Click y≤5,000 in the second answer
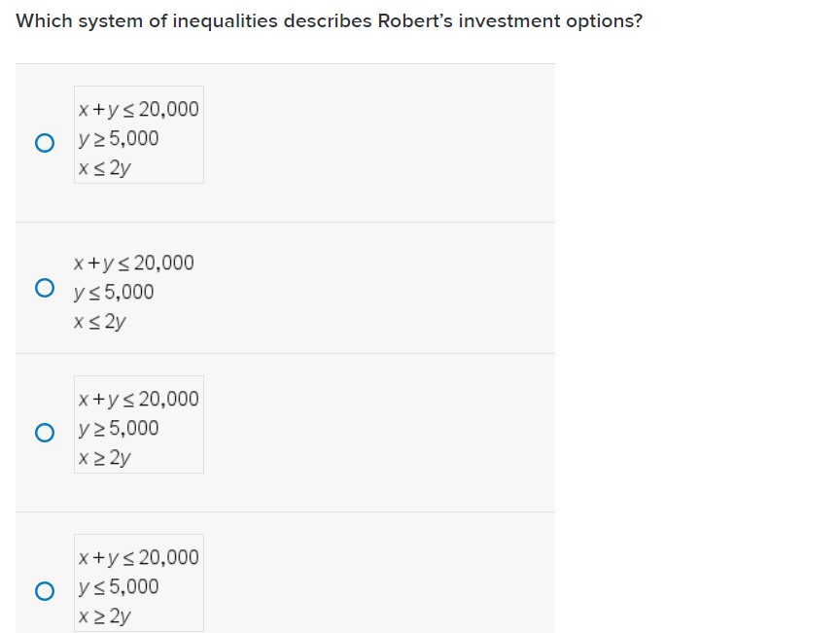The image size is (839, 633). click(x=113, y=292)
